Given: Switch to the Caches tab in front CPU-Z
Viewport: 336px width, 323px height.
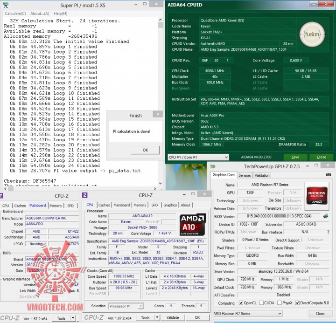Looking at the screenshot, I should point(104,205).
